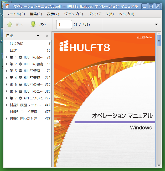Expand 付録A 履歴ファイ tree node
Image resolution: width=165 pixels, height=171 pixels.
pos(7,105)
